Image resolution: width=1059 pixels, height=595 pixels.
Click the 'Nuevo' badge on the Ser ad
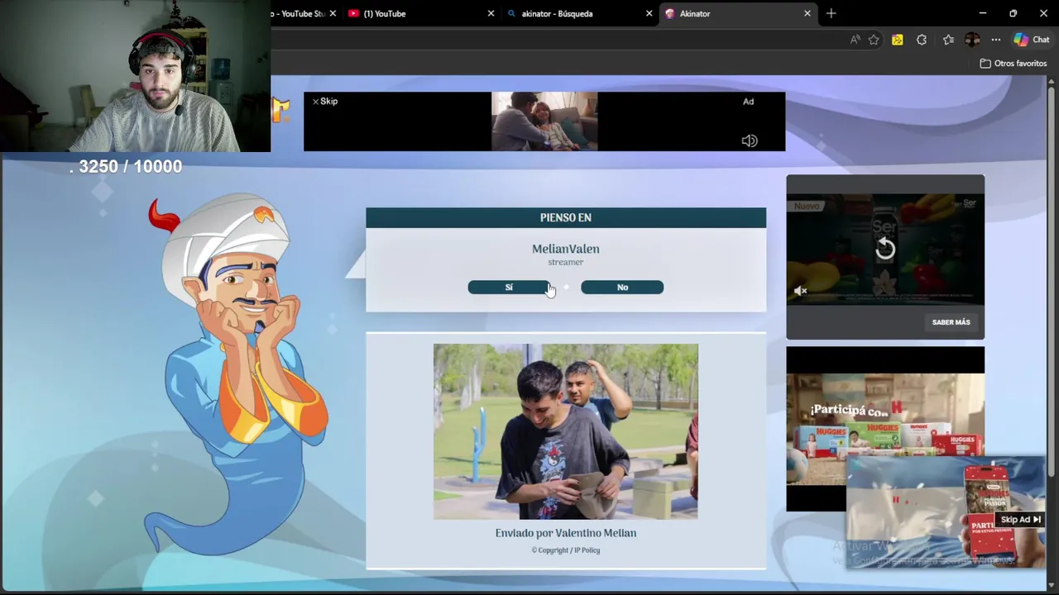[x=807, y=207]
